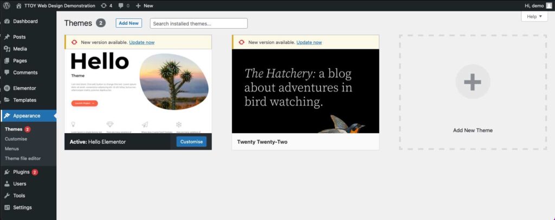The height and width of the screenshot is (220, 555).
Task: Open the Themes submenu item
Action: [x=14, y=130]
